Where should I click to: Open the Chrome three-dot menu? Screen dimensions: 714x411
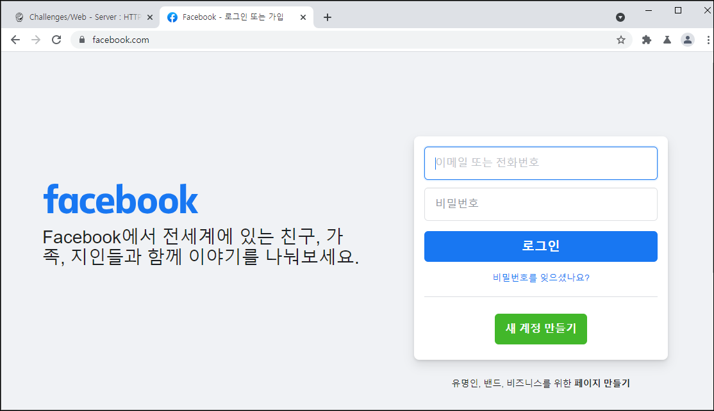tap(708, 40)
